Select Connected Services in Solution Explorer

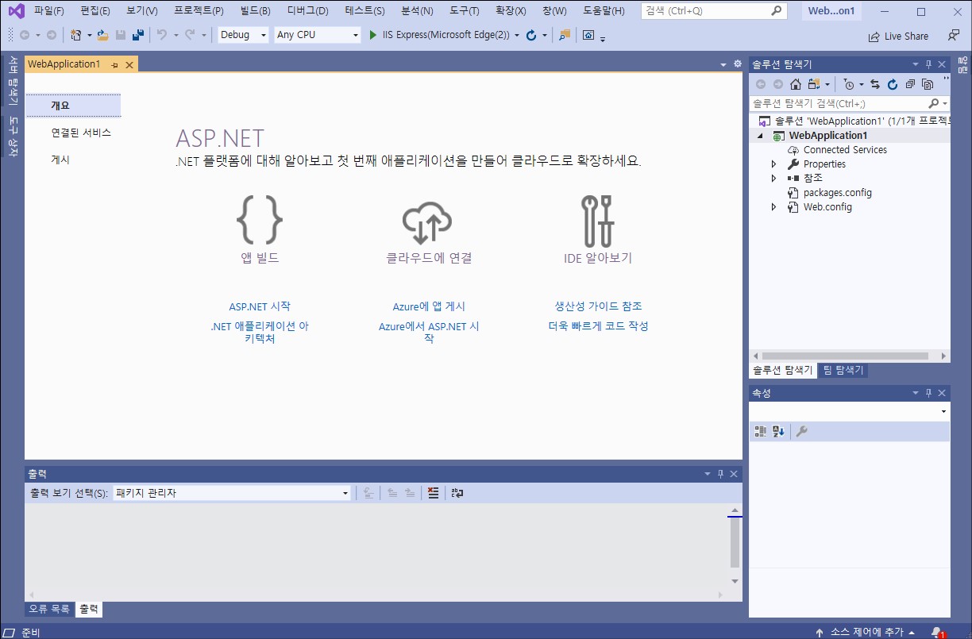[845, 150]
